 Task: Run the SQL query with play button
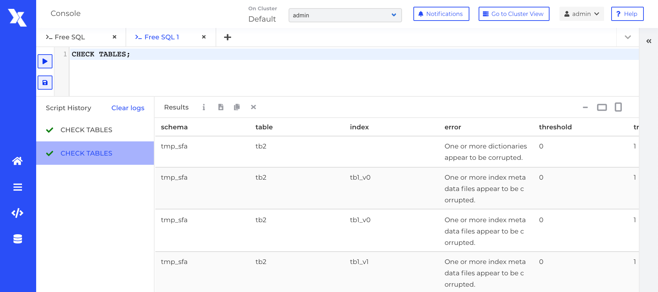pos(45,61)
